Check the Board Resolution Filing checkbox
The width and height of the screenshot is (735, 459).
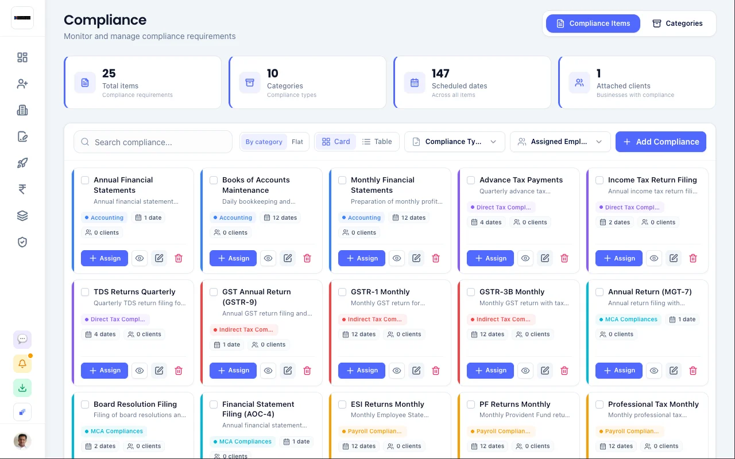click(x=85, y=404)
